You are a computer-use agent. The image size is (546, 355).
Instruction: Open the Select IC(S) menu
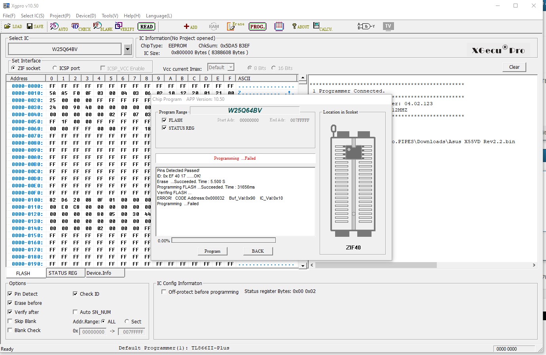point(32,16)
